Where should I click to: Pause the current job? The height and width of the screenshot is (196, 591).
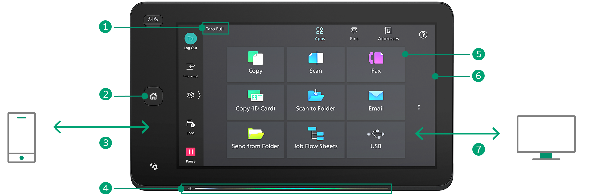click(190, 154)
